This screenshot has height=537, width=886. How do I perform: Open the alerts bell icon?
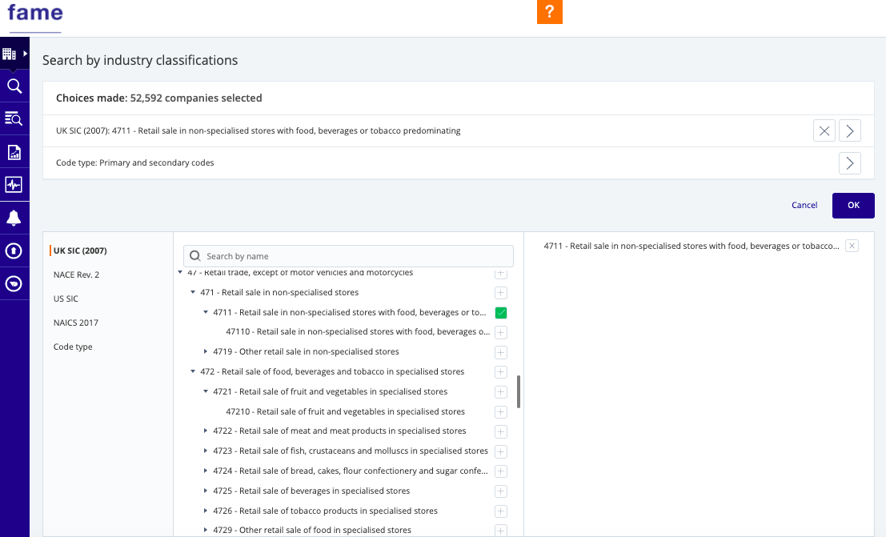[14, 218]
